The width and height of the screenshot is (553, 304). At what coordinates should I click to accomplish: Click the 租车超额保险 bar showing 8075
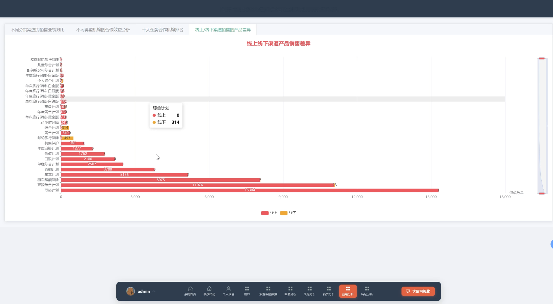click(x=161, y=180)
